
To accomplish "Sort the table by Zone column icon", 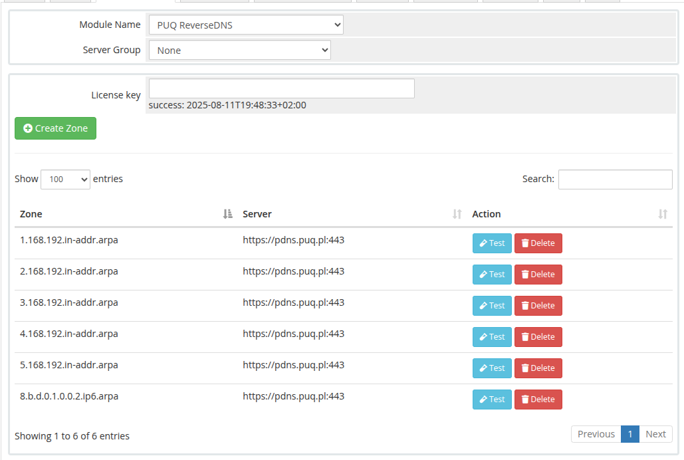I will (227, 214).
